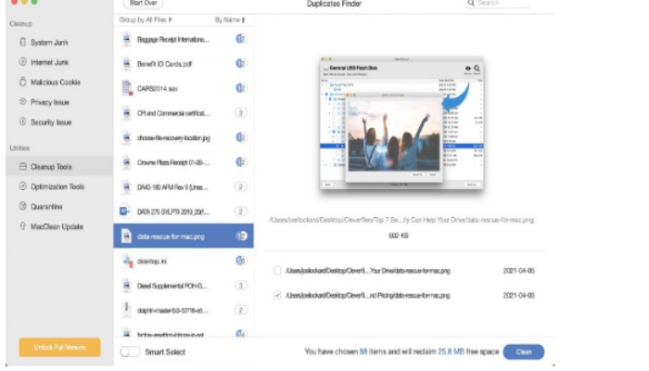
Task: Click dolphin-master file icon
Action: [x=126, y=310]
